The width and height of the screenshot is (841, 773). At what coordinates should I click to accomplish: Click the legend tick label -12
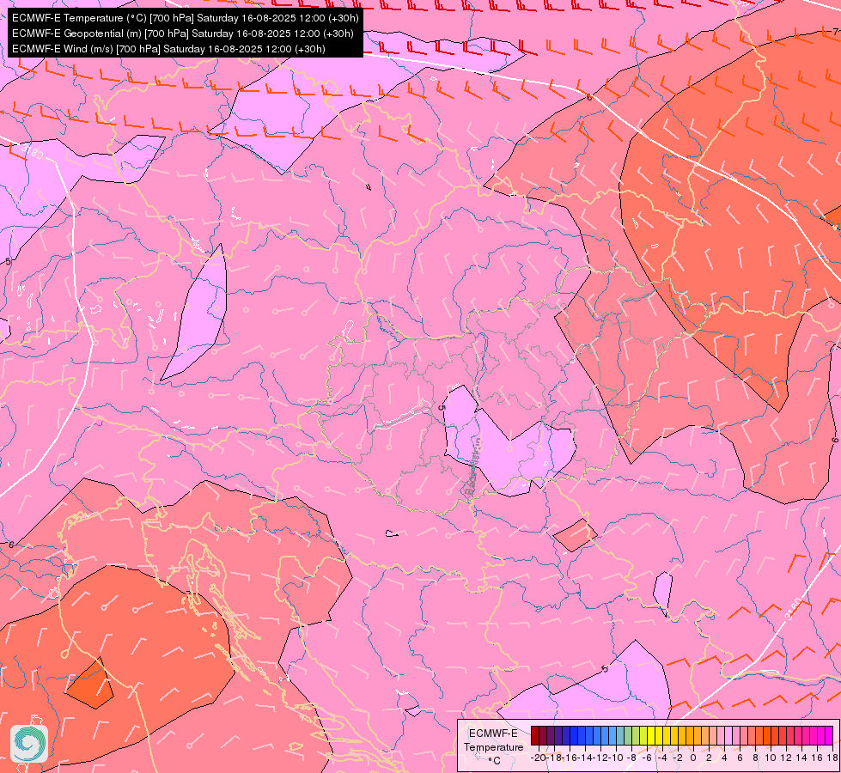[x=600, y=758]
